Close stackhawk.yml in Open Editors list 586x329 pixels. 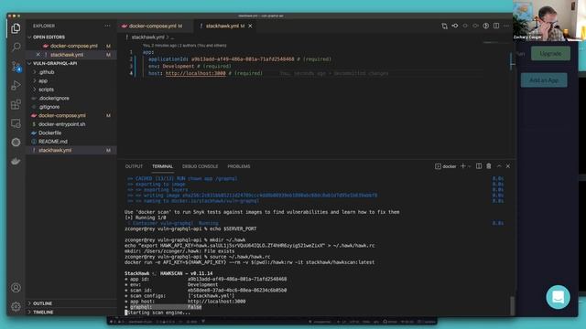pyautogui.click(x=38, y=55)
